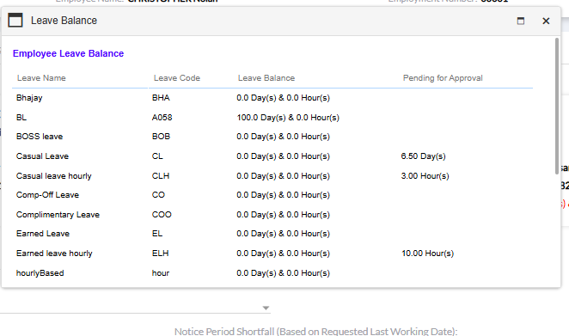Click the Leave Name column header
569x336 pixels.
click(x=41, y=78)
